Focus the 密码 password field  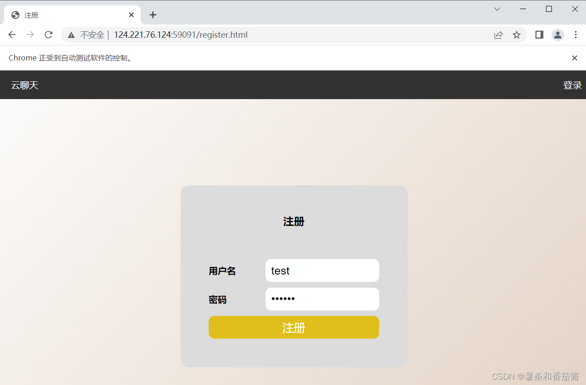point(322,299)
